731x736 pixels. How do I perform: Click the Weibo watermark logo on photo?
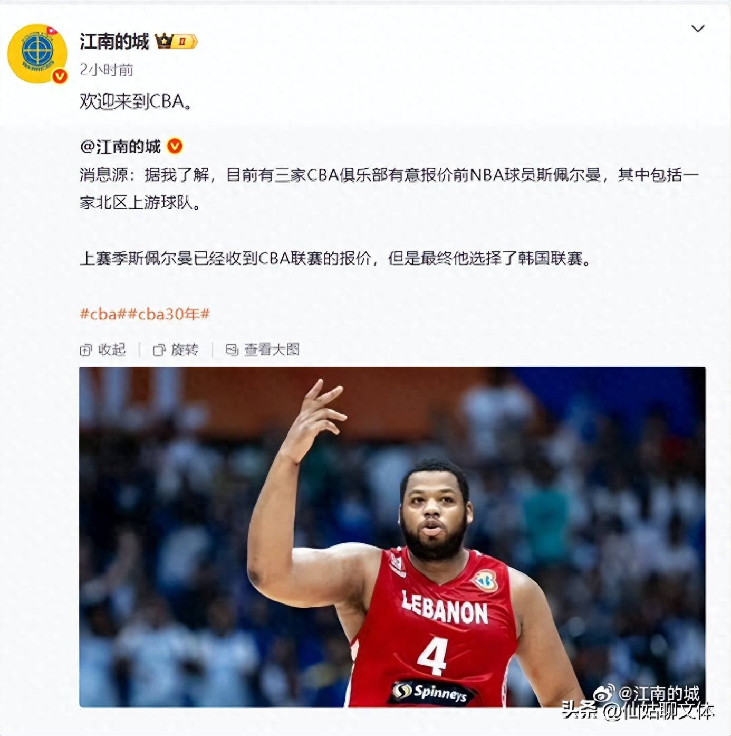pyautogui.click(x=604, y=694)
